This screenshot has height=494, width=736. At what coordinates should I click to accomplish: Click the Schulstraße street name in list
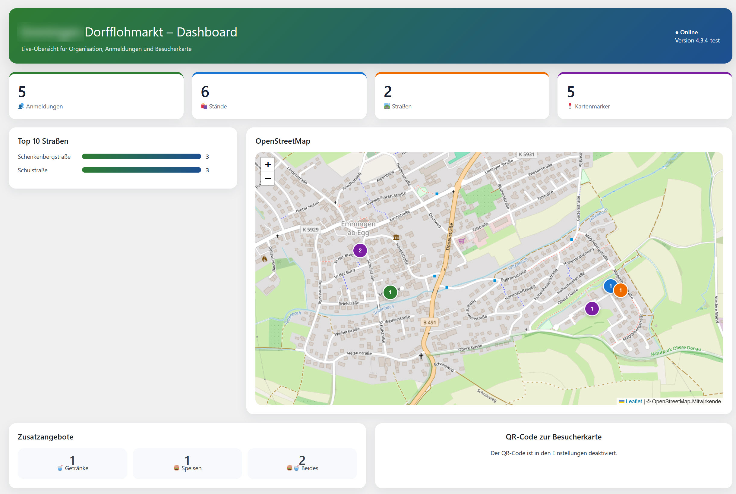[x=33, y=170]
